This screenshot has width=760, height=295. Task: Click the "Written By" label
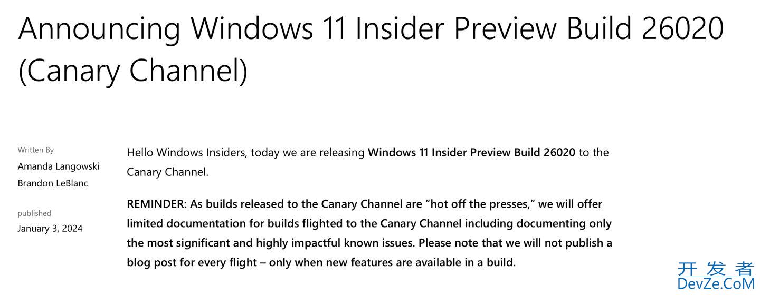36,150
